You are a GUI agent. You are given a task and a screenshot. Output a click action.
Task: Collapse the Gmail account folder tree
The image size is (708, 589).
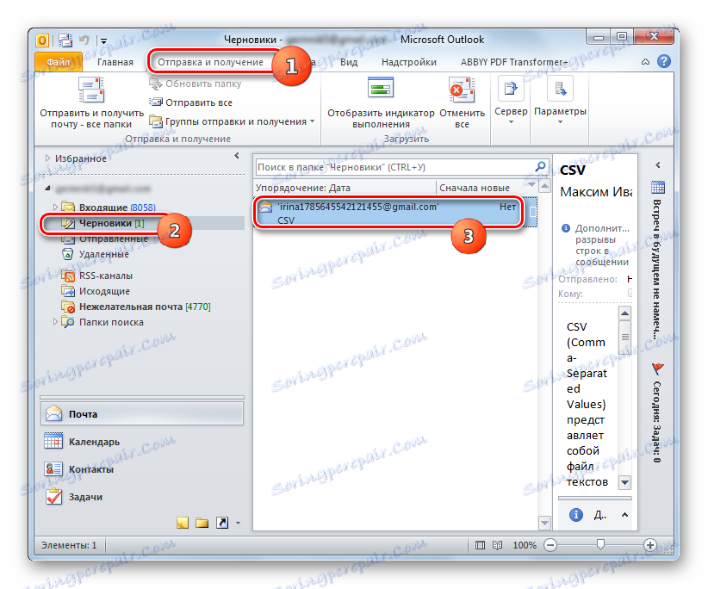coord(48,189)
